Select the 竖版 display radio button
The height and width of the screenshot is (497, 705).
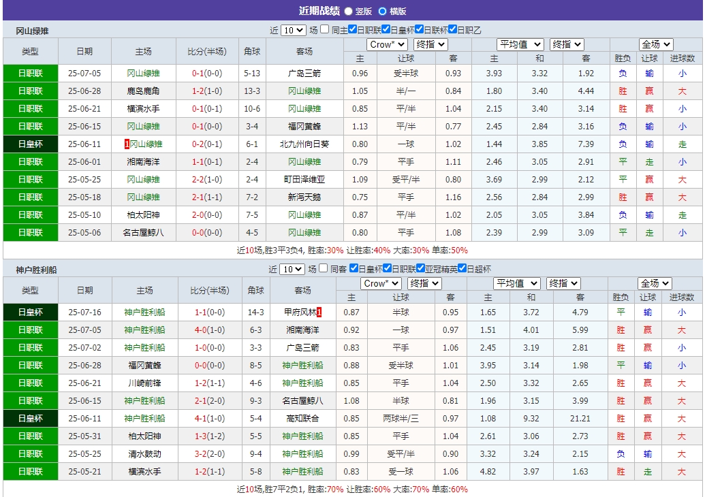click(x=348, y=10)
